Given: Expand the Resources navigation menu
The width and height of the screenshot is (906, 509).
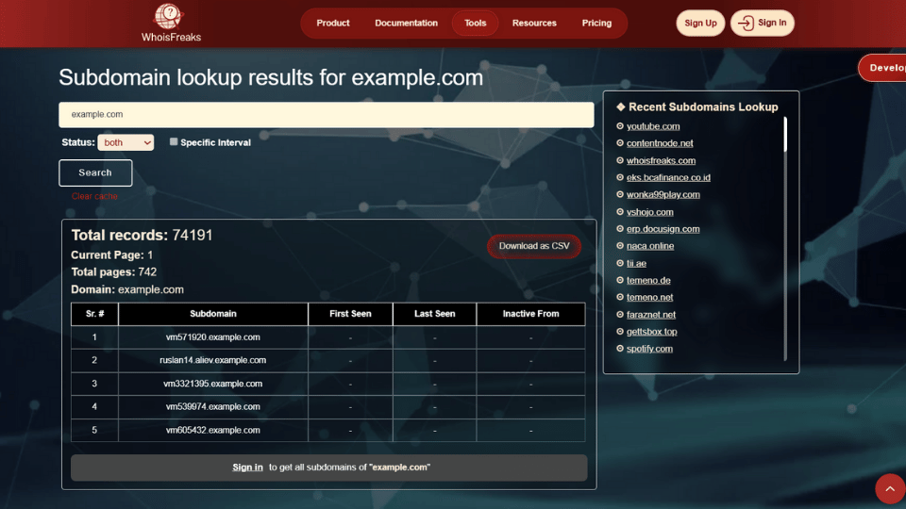Looking at the screenshot, I should pos(534,24).
